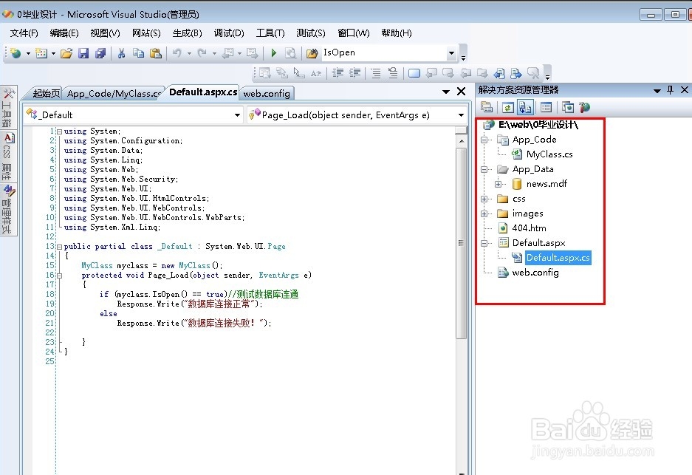Select the E:\web\0毕业设计\ project root

538,125
